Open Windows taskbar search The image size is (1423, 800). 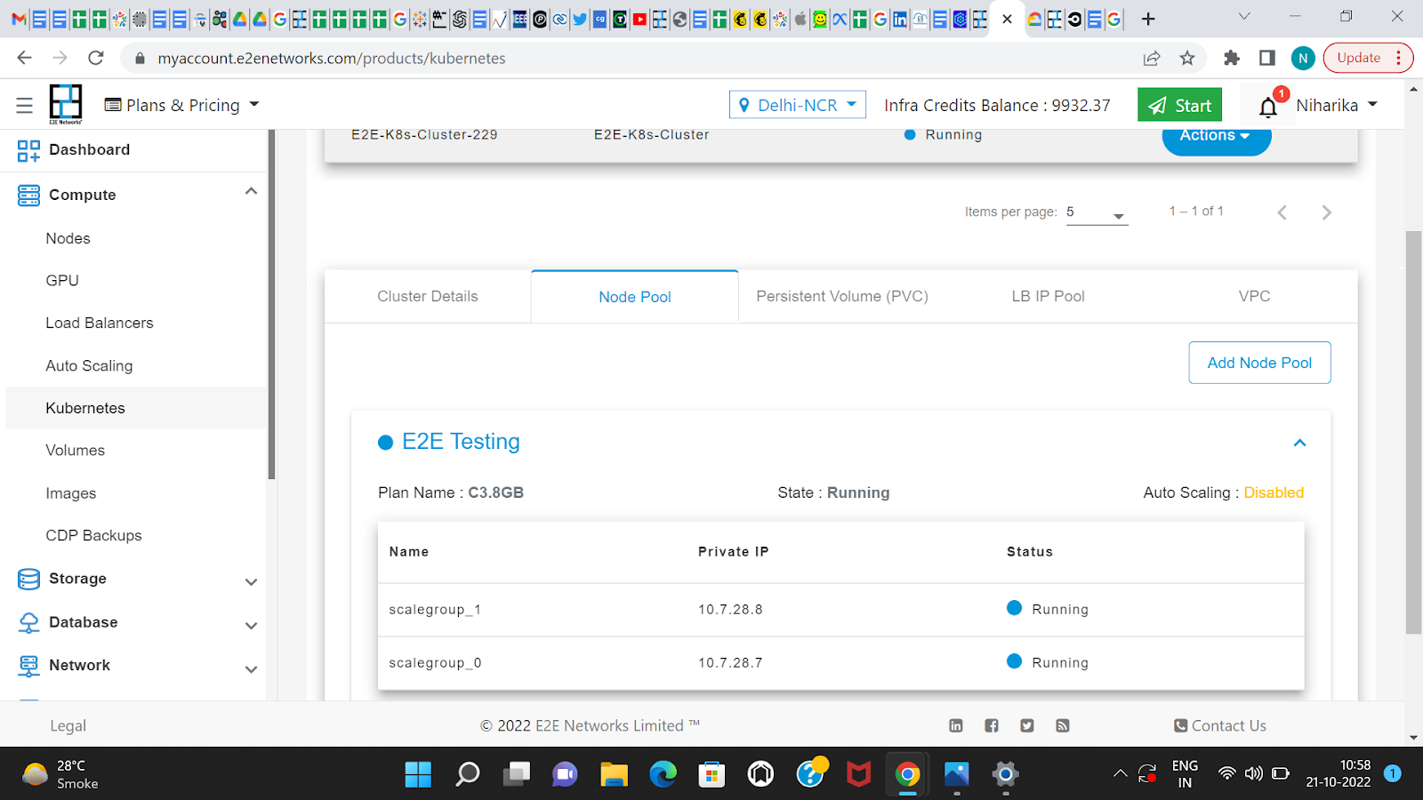click(x=468, y=774)
